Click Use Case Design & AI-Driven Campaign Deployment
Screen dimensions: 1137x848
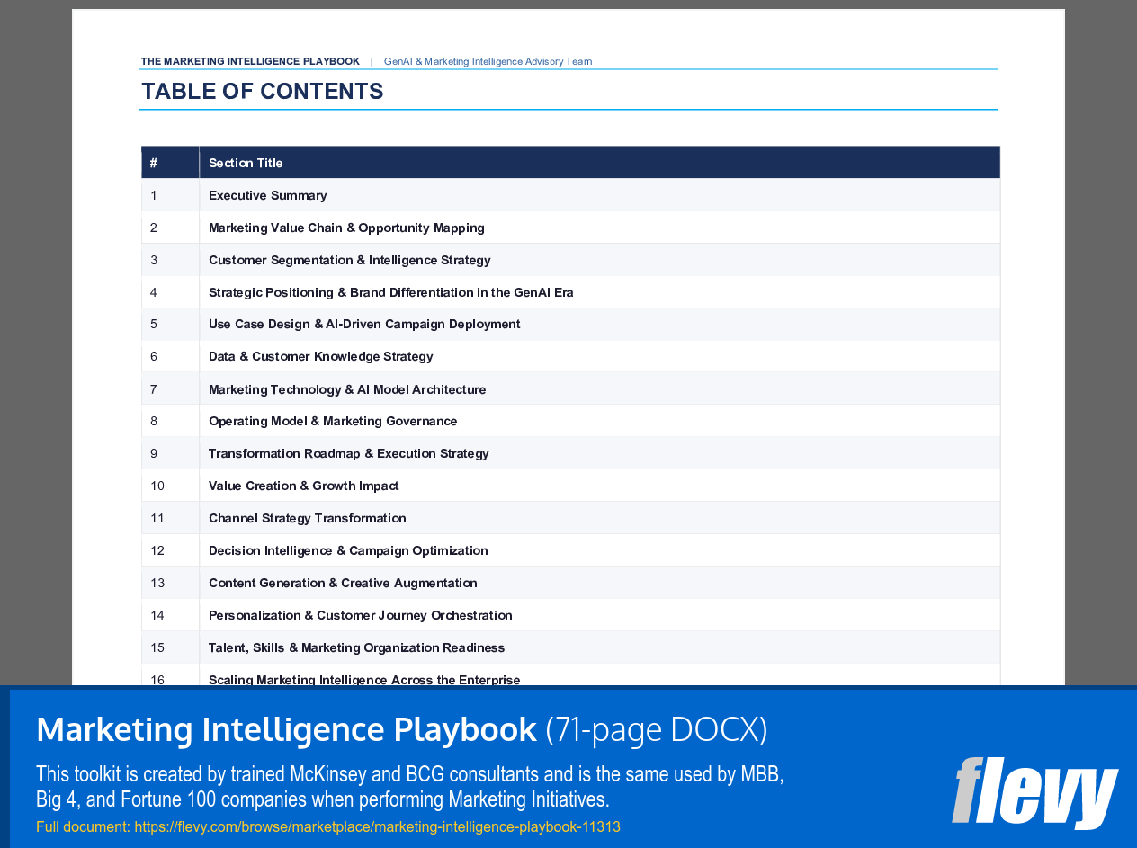[364, 324]
